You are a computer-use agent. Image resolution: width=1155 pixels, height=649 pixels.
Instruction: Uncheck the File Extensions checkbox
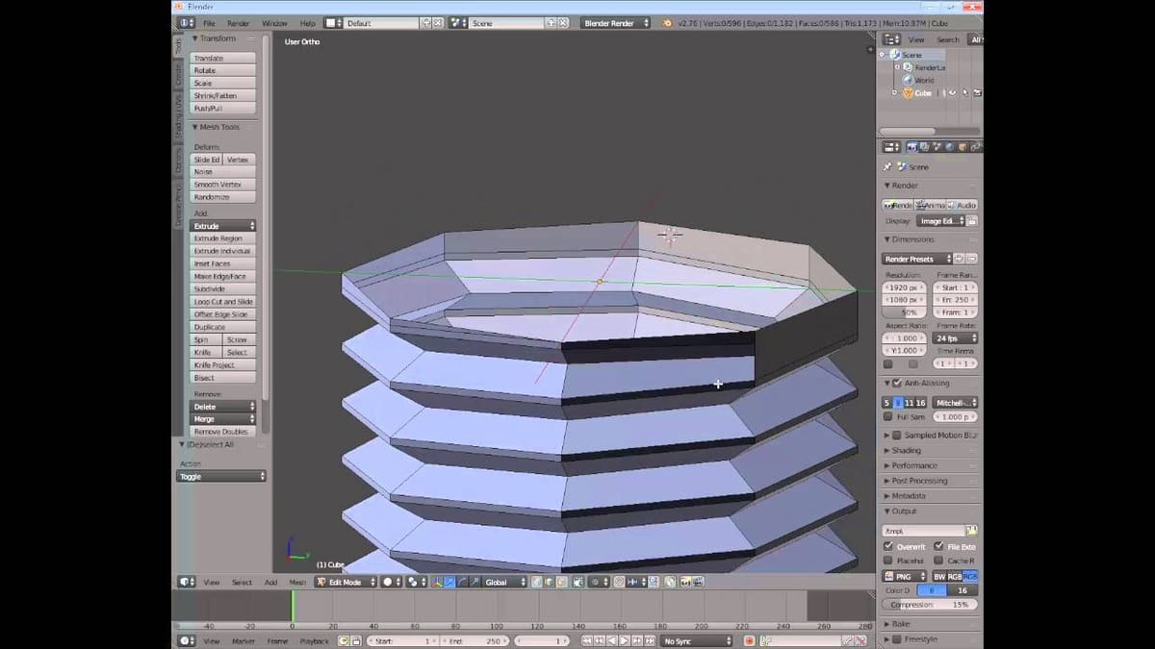click(x=938, y=546)
